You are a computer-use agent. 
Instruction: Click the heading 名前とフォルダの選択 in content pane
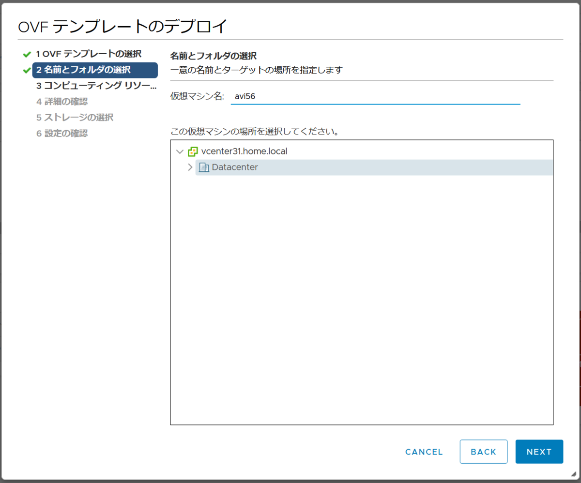click(x=214, y=56)
